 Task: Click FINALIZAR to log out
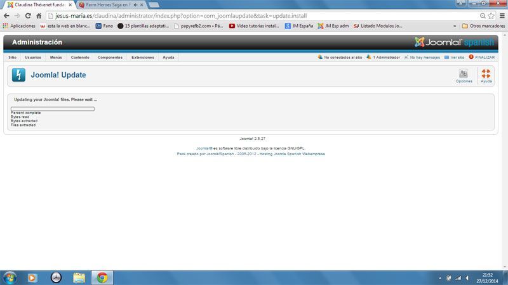click(x=482, y=57)
